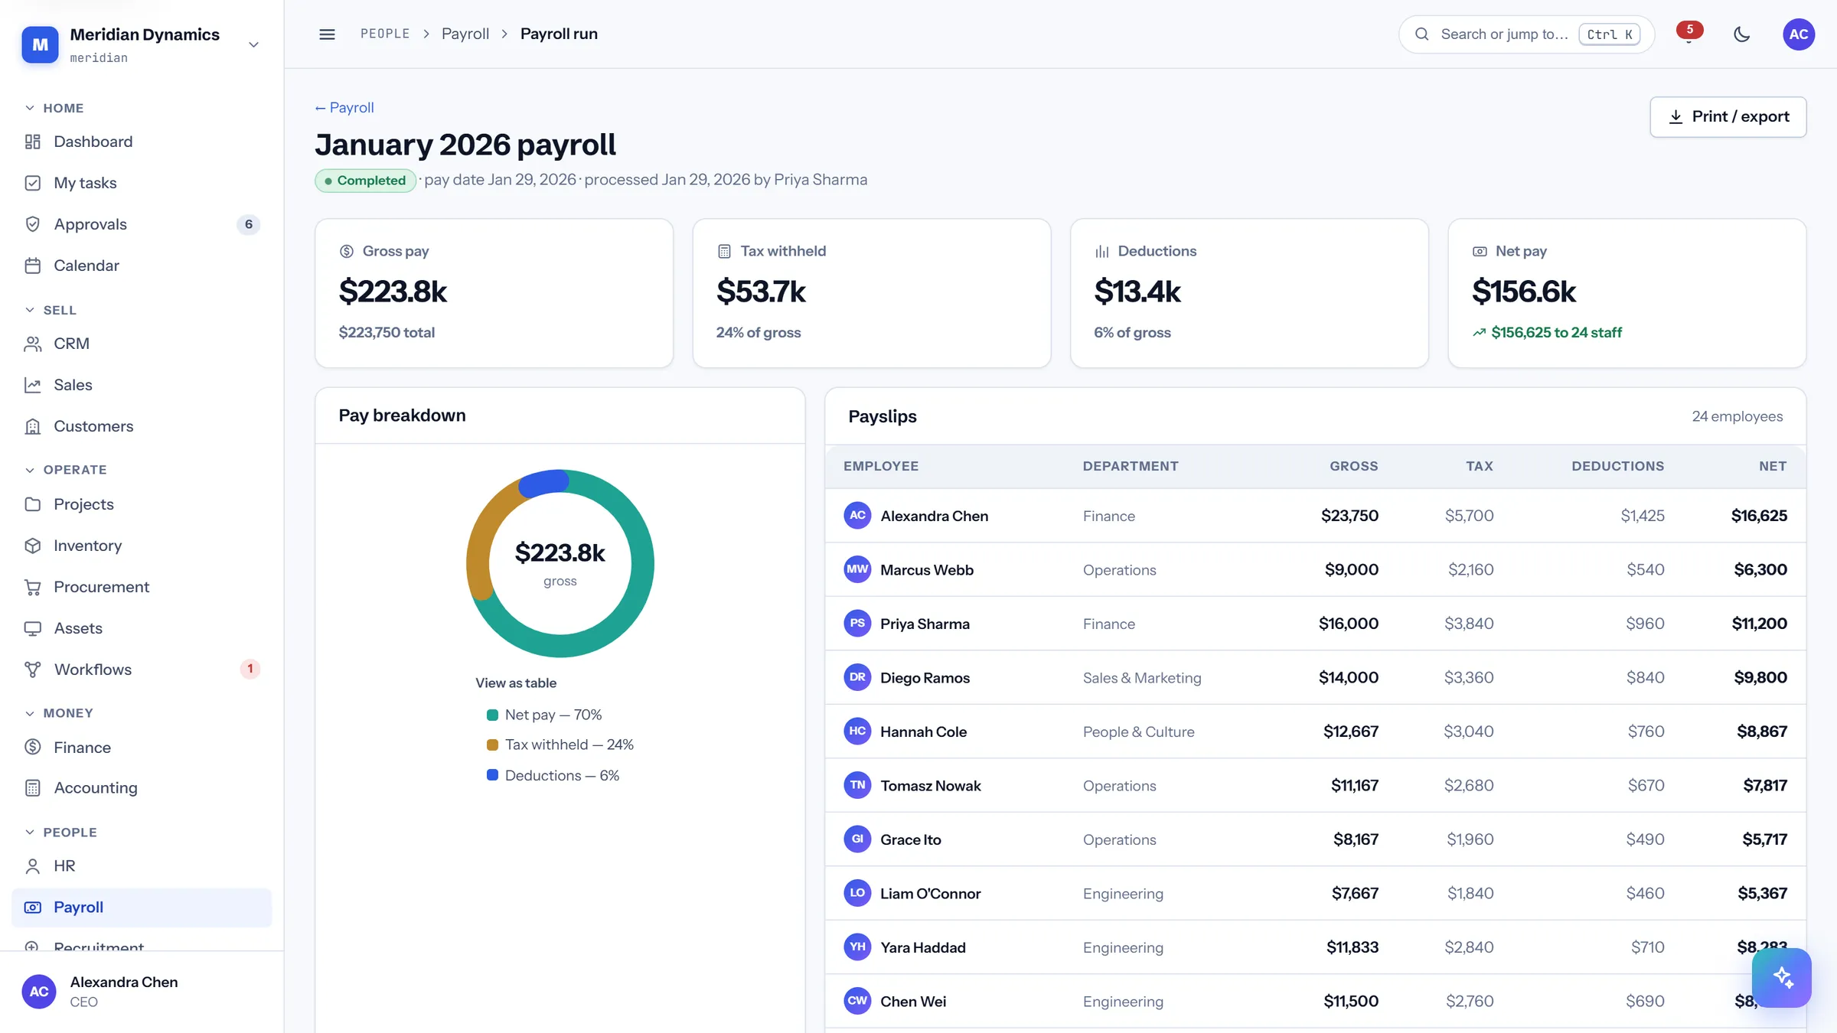The image size is (1837, 1033).
Task: Open the Priya Sharma payslip row
Action: click(x=1315, y=624)
